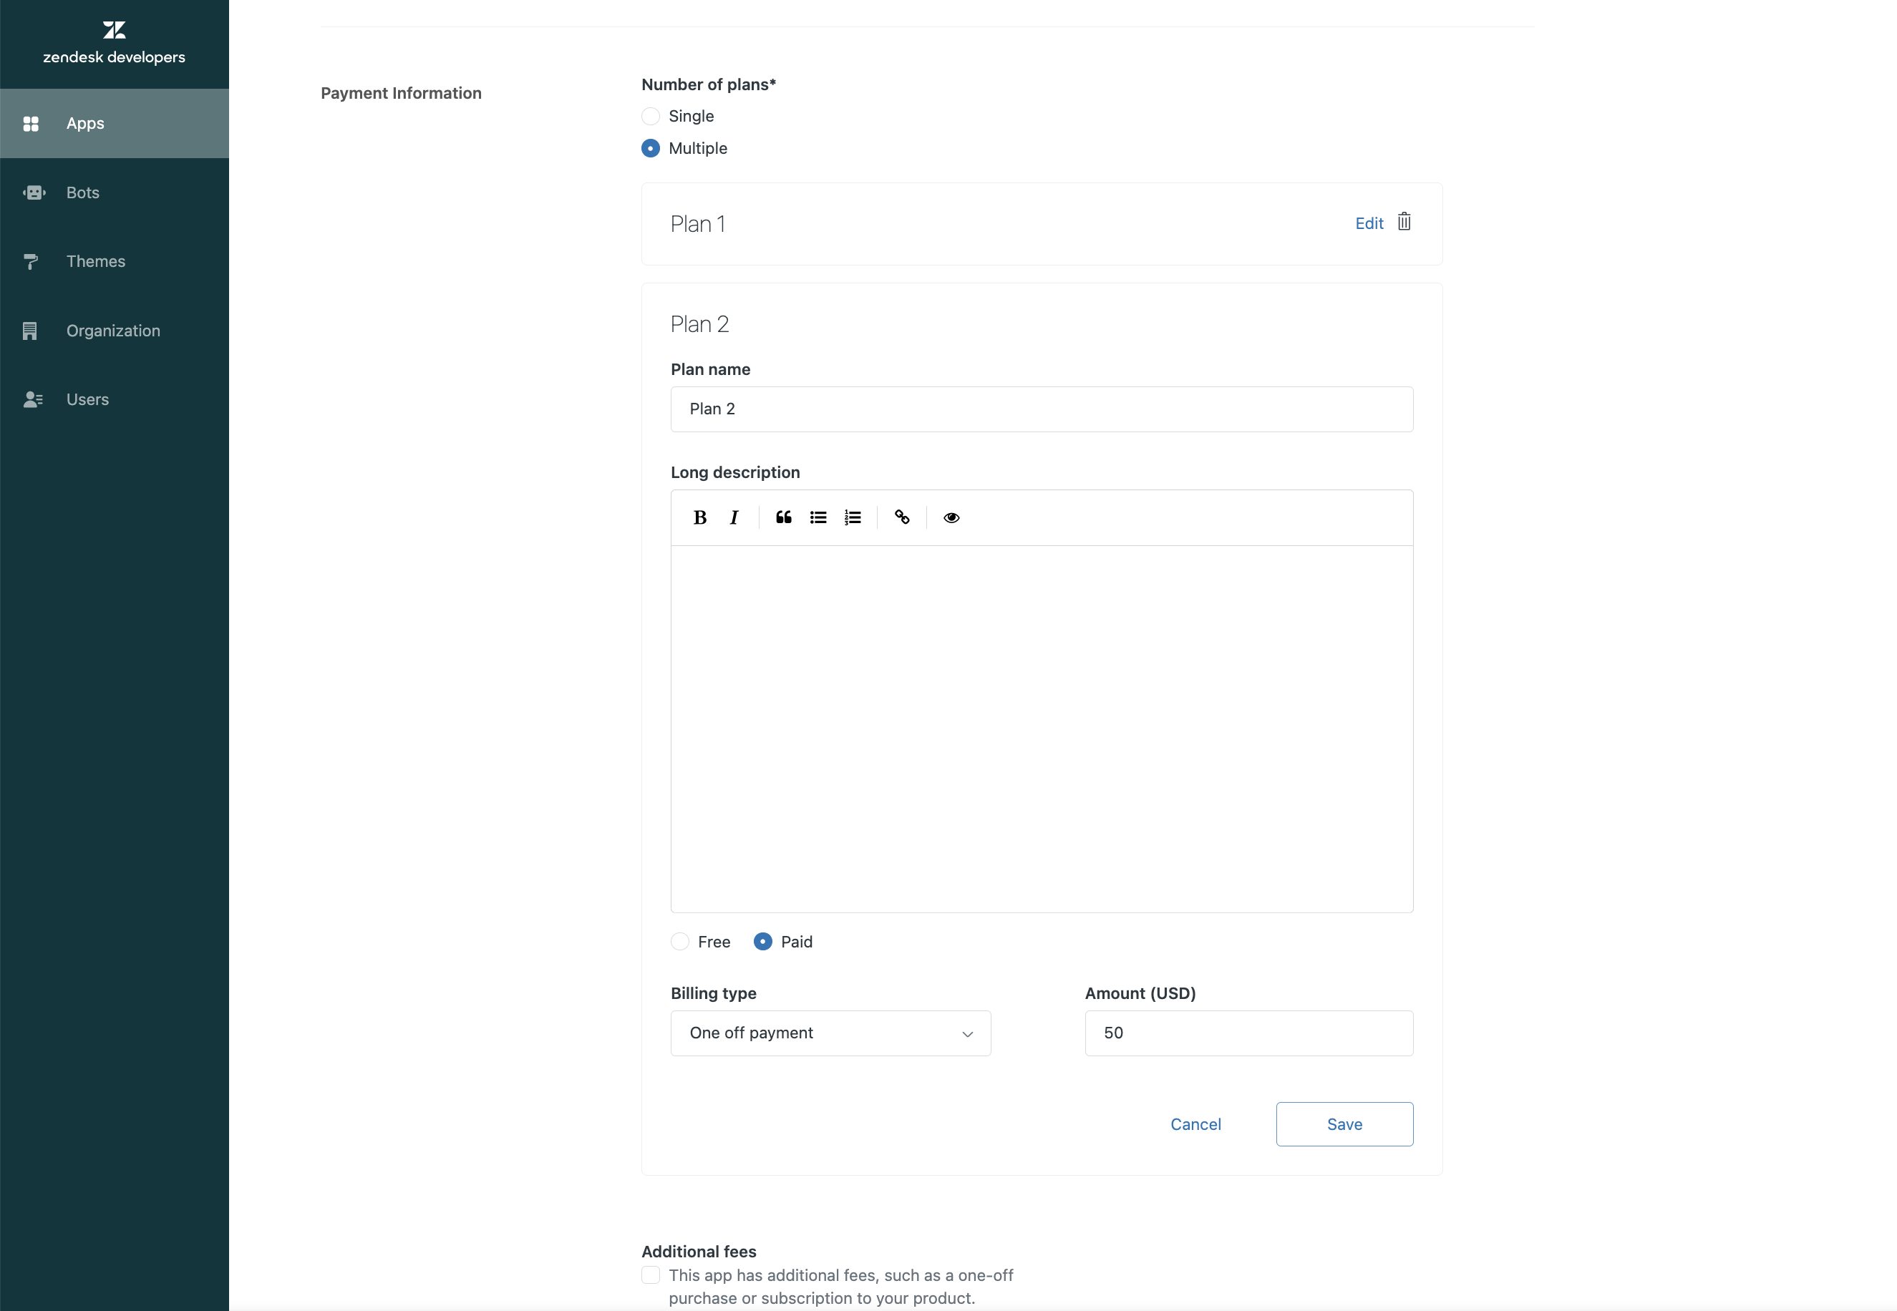
Task: Open Themes section in sidebar
Action: [115, 261]
